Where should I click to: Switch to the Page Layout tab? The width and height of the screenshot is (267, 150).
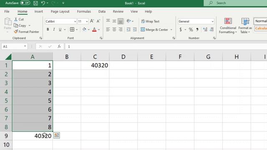pyautogui.click(x=60, y=11)
